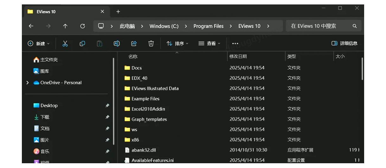386x168 pixels.
Task: Click EViews 10 breadcrumb in address bar
Action: [x=249, y=26]
